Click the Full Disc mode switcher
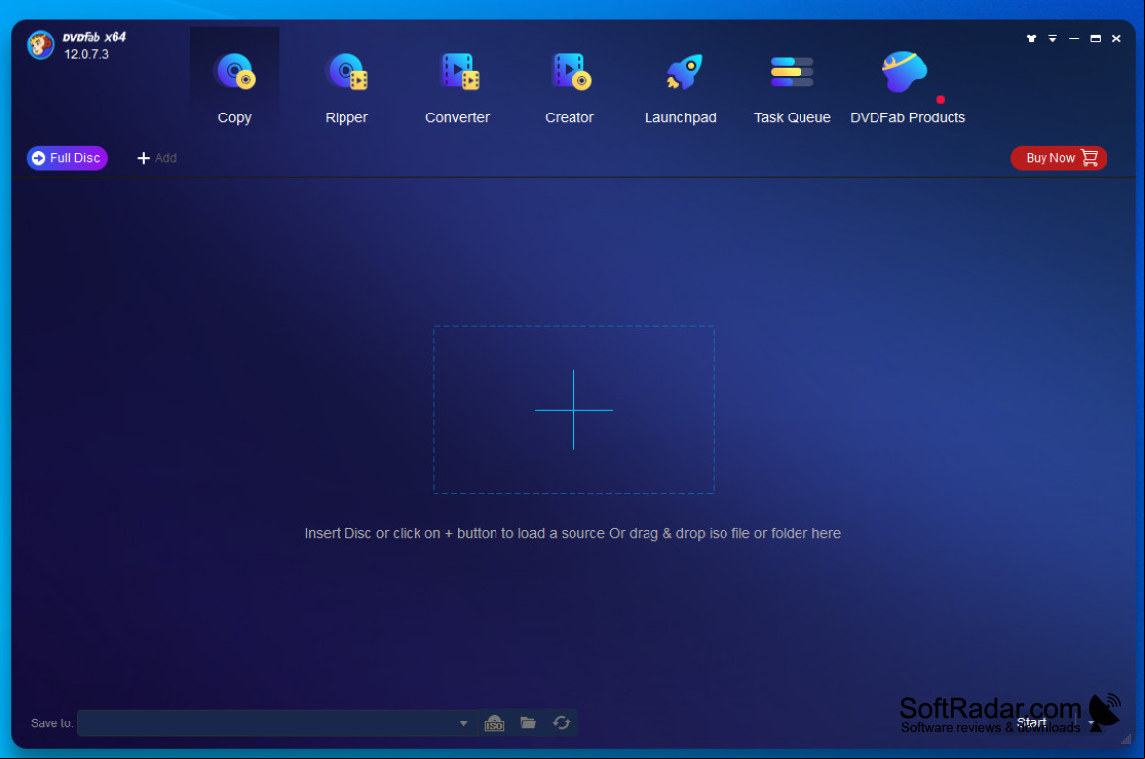 [67, 158]
